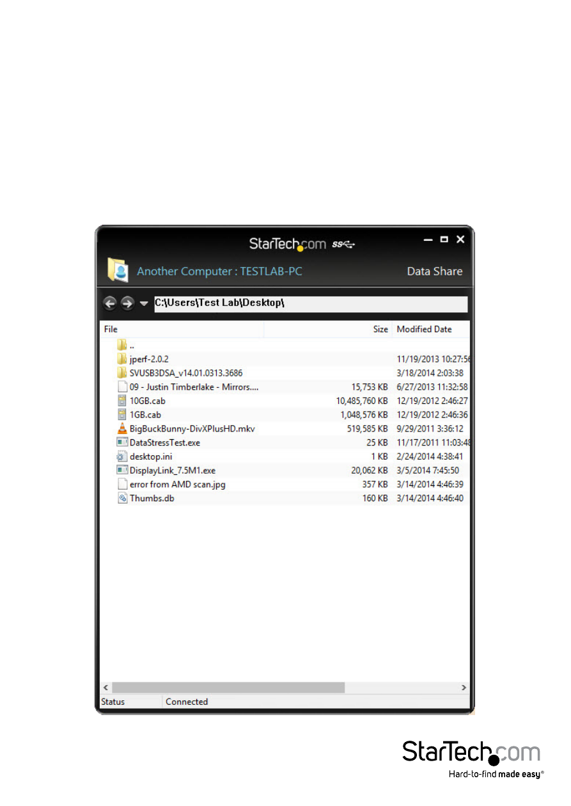Click the Thumbs.db file icon
Screen dimensions: 571x806
(122, 498)
